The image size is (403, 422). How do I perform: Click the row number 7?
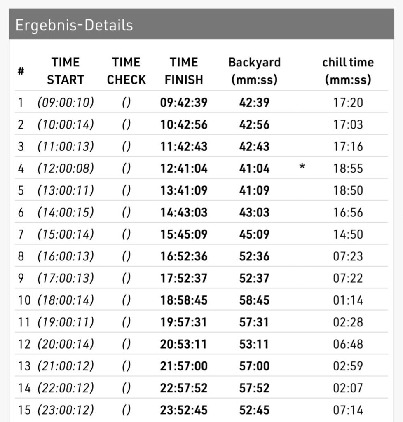21,234
